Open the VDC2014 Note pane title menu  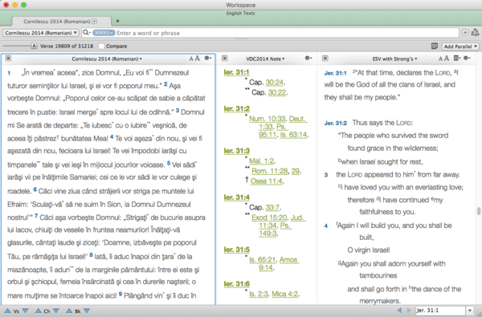coord(265,59)
